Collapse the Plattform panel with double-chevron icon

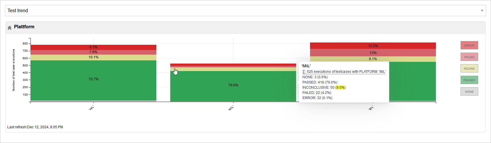click(10, 28)
